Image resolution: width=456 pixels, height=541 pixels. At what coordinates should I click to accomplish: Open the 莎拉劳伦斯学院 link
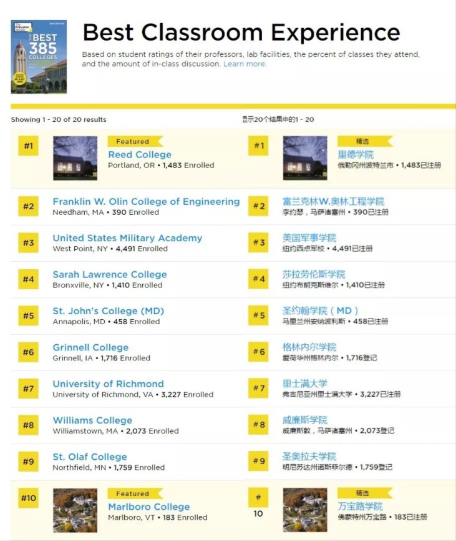point(314,274)
